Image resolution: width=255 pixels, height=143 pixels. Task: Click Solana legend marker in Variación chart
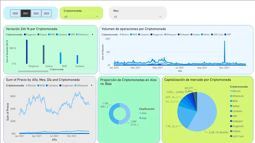tap(38, 35)
